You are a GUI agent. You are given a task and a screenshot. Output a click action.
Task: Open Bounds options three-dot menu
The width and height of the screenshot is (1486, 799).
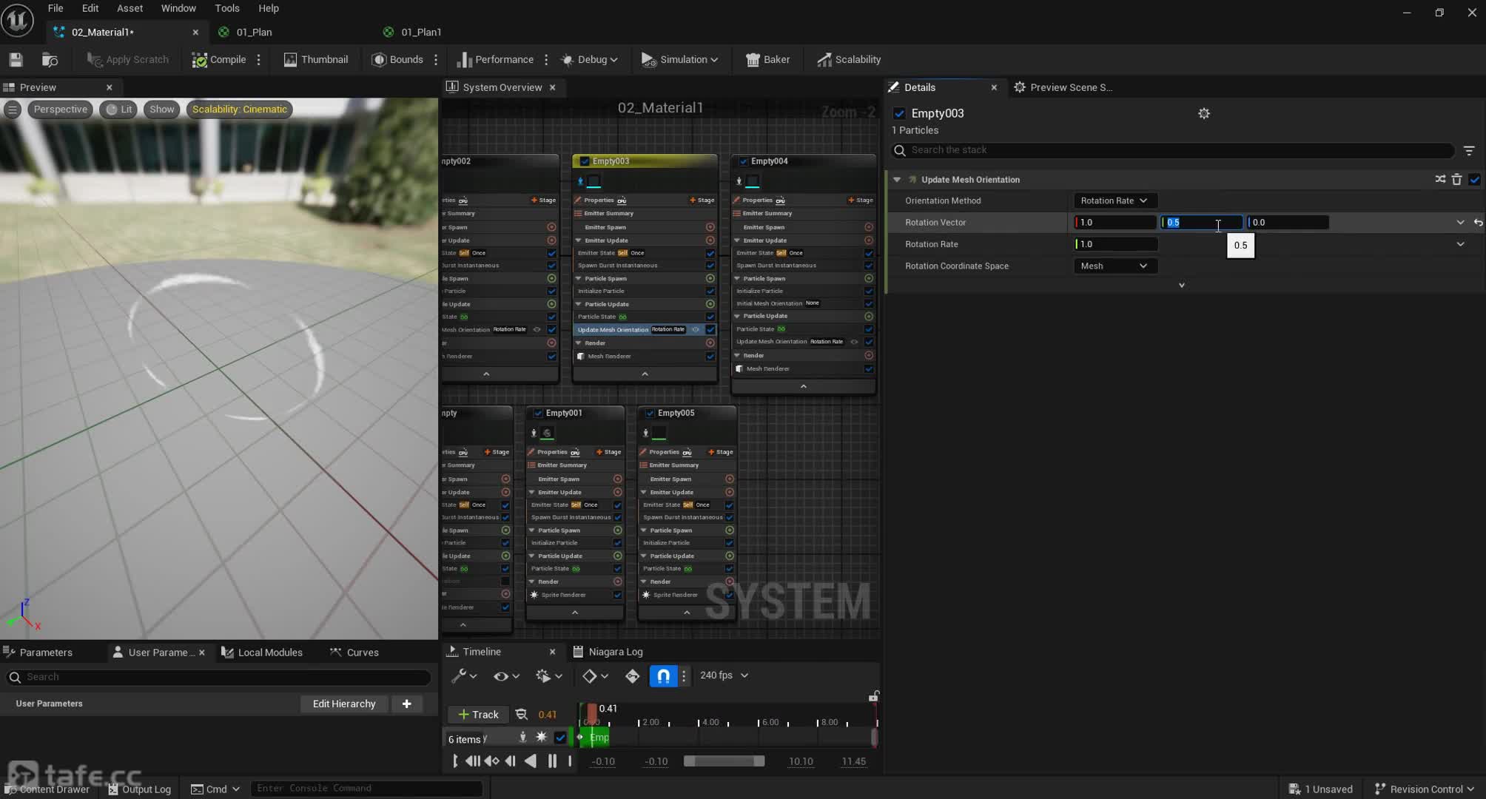coord(436,60)
